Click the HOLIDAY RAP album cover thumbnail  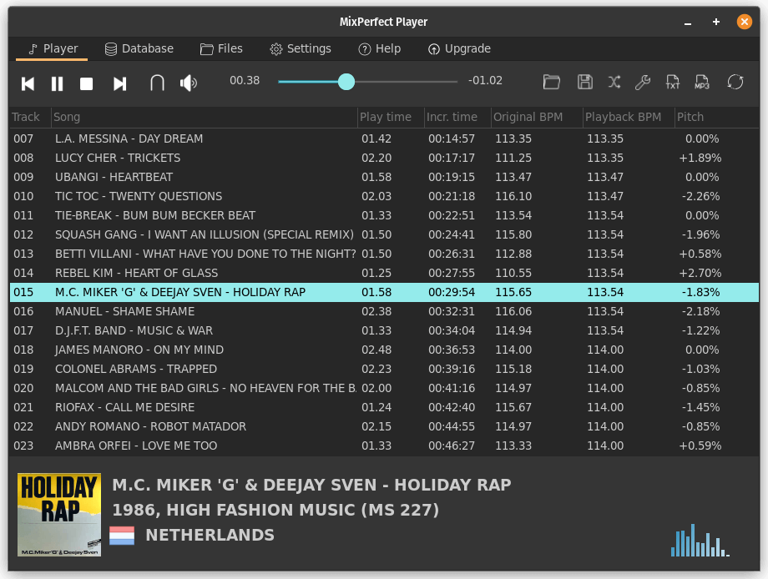click(x=58, y=515)
